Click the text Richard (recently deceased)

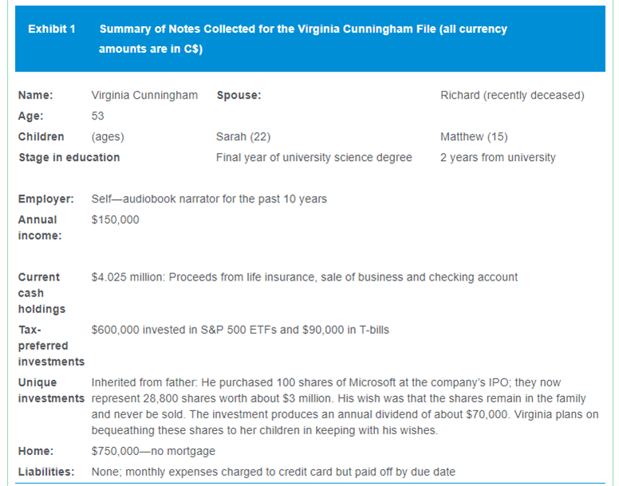[512, 96]
